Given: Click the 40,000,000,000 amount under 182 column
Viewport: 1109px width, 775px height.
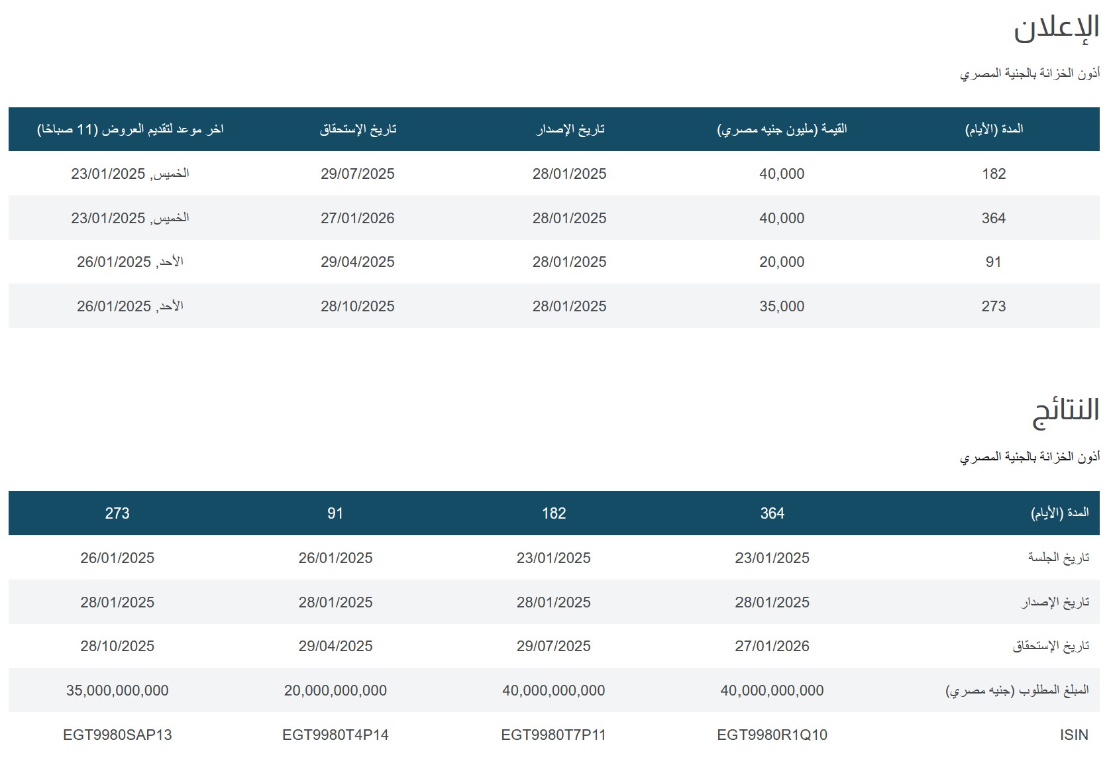Looking at the screenshot, I should click(554, 690).
